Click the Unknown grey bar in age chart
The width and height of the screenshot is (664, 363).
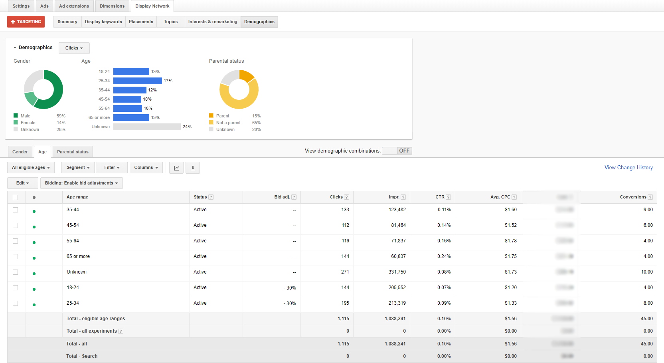coord(147,127)
